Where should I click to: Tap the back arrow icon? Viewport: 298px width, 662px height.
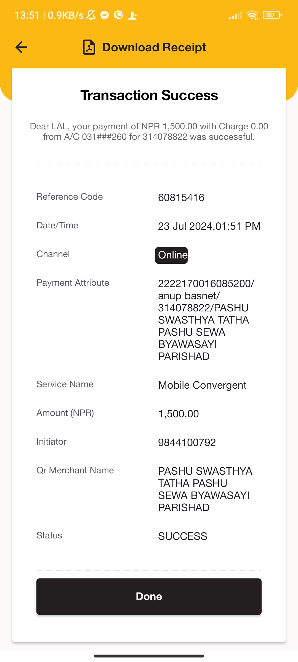21,47
